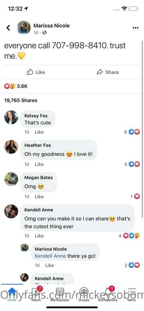Click the vertical scrollbar on right

click(x=142, y=129)
